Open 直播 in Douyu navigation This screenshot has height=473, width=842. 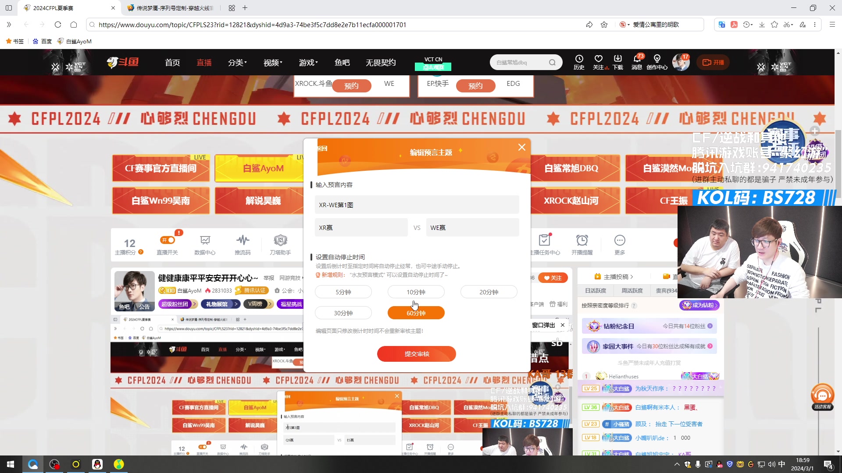(204, 63)
